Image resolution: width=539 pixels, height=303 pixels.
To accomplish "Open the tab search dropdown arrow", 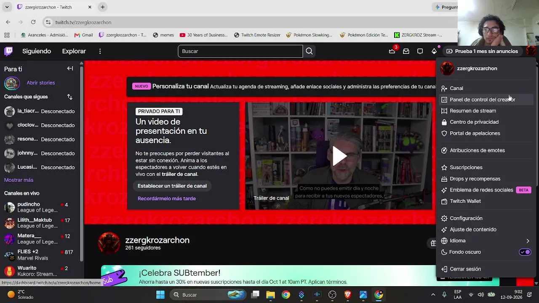I will pos(7,7).
